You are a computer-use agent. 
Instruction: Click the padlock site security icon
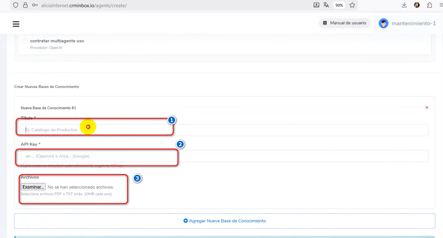(25, 5)
